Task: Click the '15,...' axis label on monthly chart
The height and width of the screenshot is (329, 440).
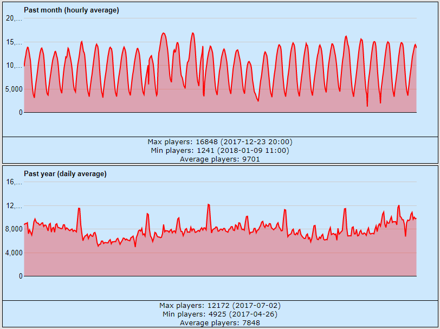Action: pyautogui.click(x=14, y=42)
